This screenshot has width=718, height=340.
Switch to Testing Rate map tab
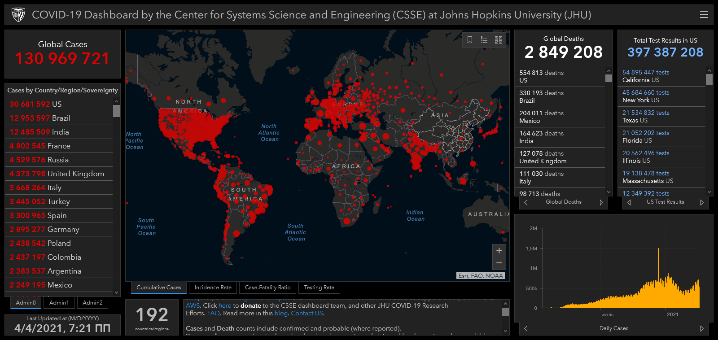pyautogui.click(x=319, y=288)
